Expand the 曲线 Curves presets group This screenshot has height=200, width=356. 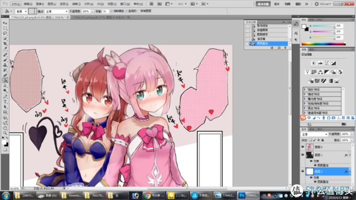[305, 94]
